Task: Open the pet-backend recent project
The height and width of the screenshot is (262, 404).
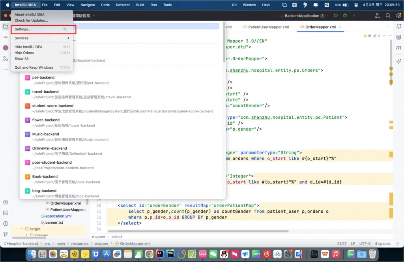Action: point(43,78)
